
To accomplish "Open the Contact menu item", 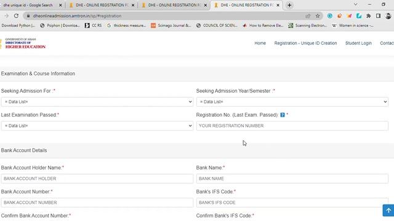I will pos(387,43).
